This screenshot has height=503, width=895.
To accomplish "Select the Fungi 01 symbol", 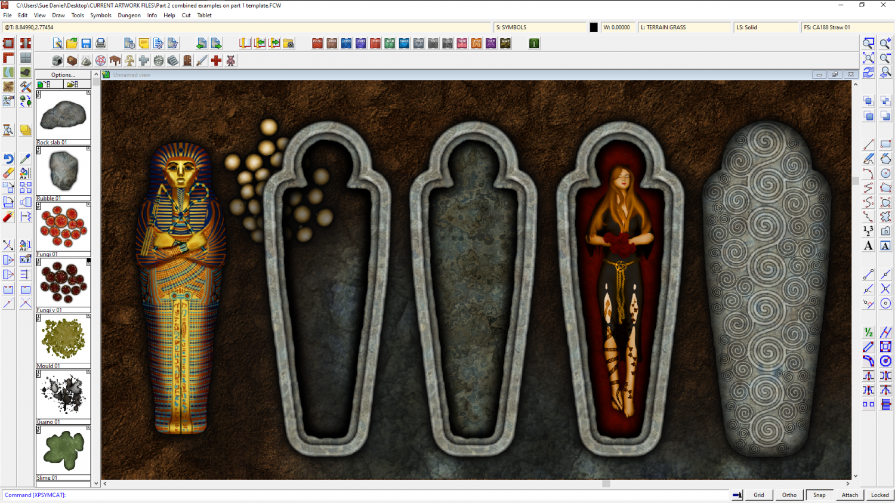I will [x=63, y=230].
